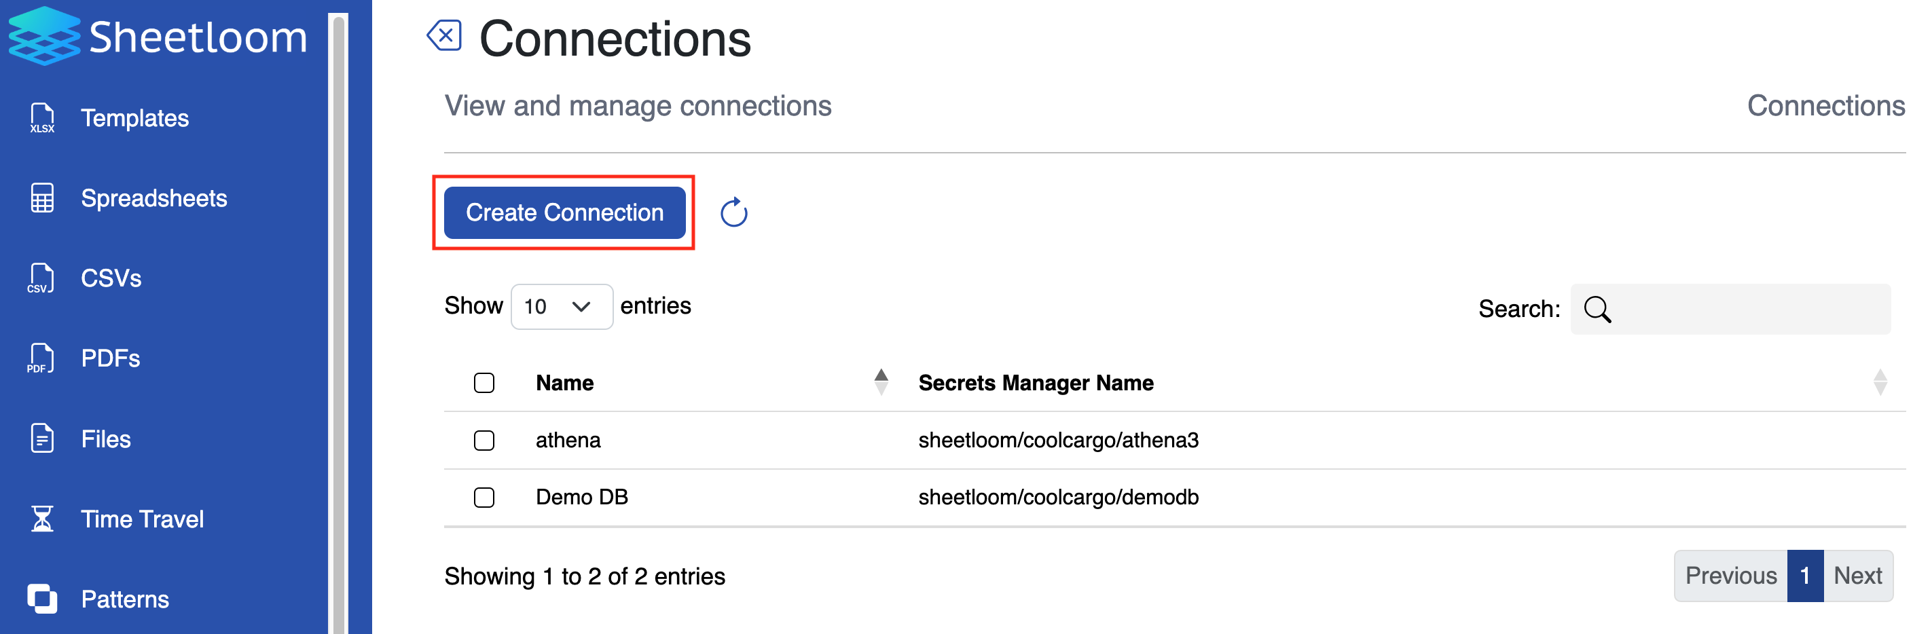The width and height of the screenshot is (1930, 634).
Task: Click the Templates XLSX file icon
Action: click(x=42, y=118)
